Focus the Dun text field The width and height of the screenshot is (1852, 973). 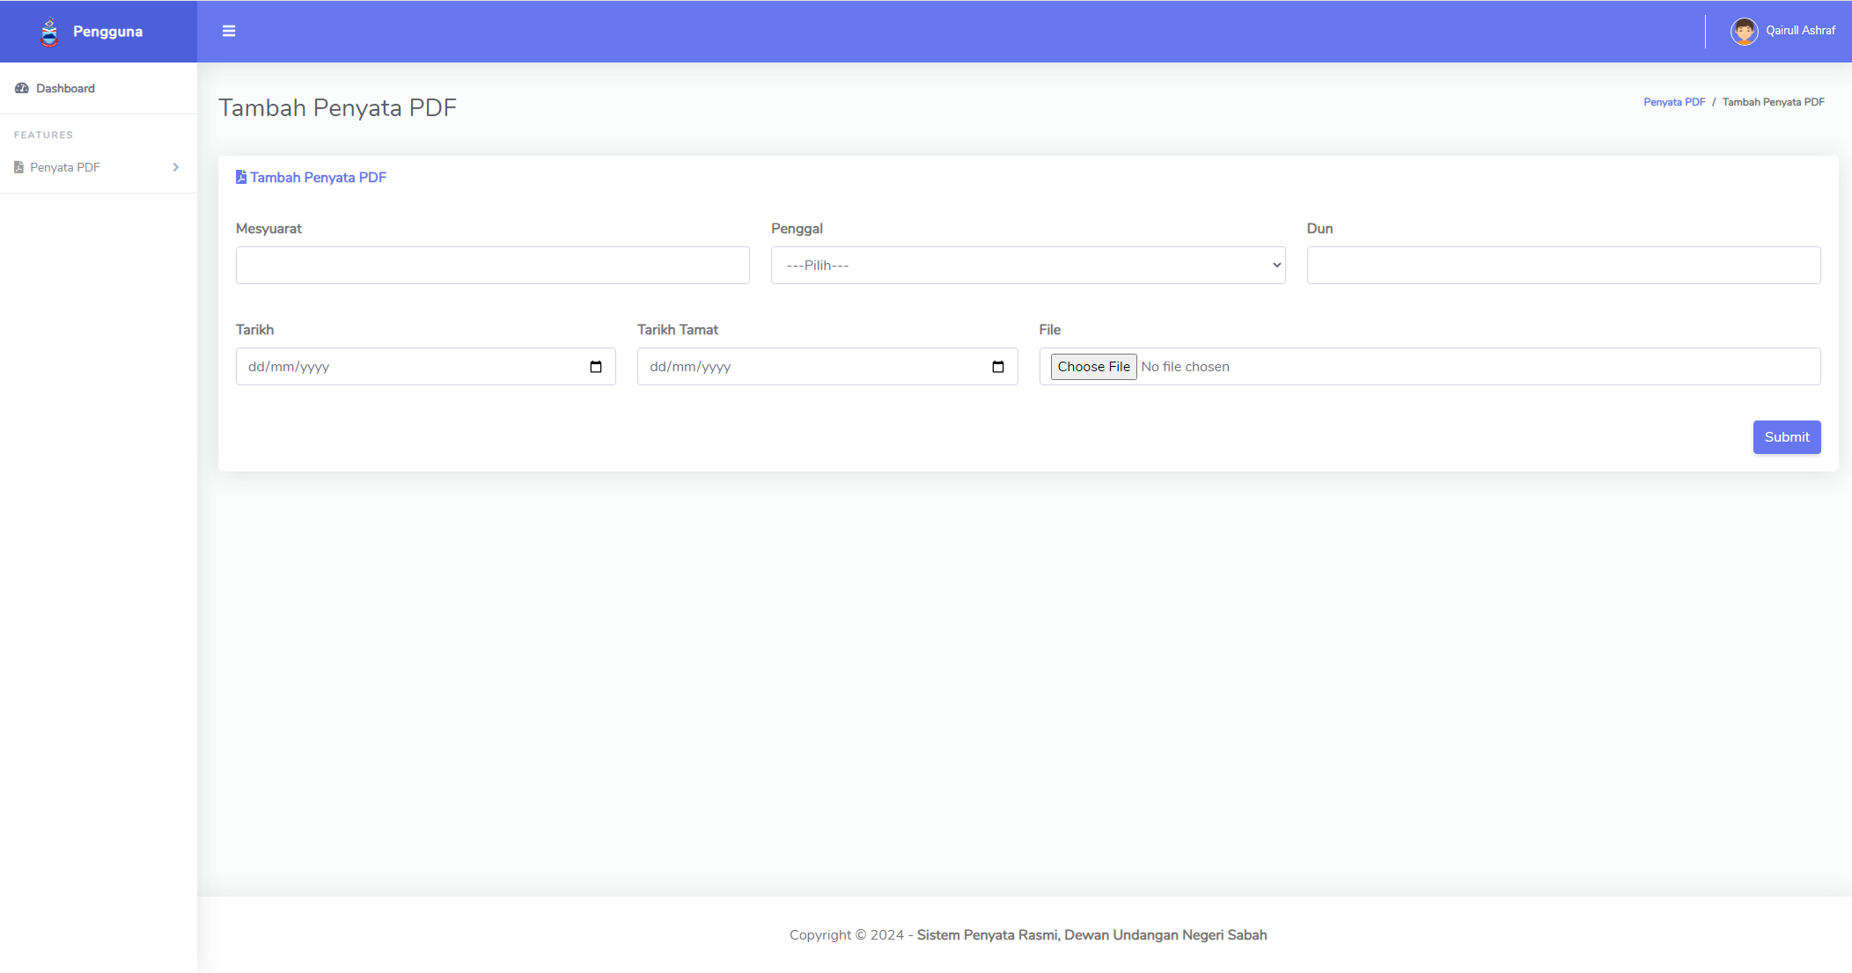(x=1562, y=265)
